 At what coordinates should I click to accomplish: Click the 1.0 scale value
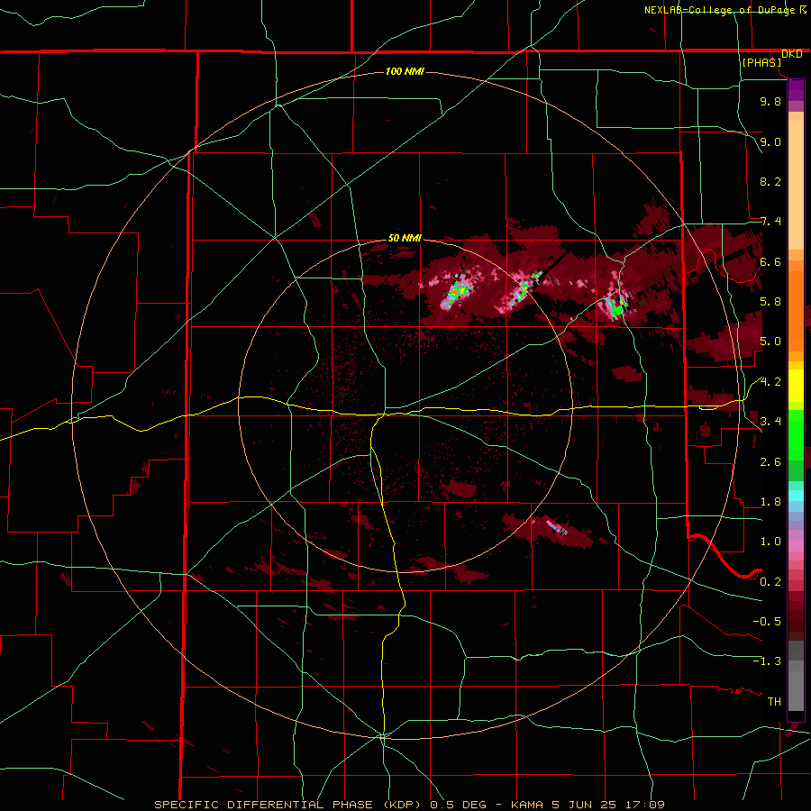point(770,542)
